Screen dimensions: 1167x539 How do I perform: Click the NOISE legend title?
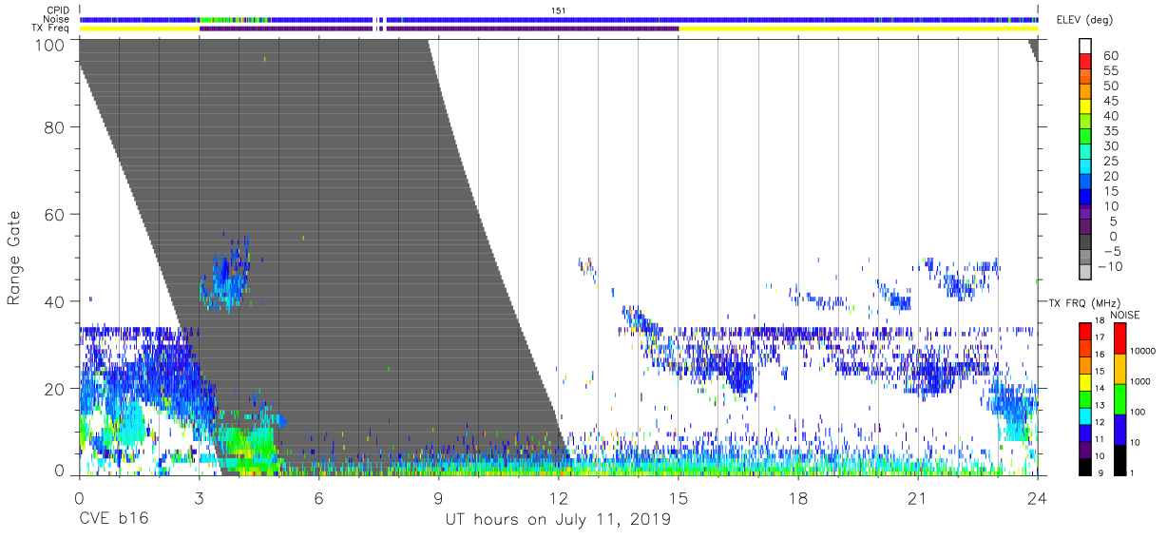pyautogui.click(x=1125, y=315)
